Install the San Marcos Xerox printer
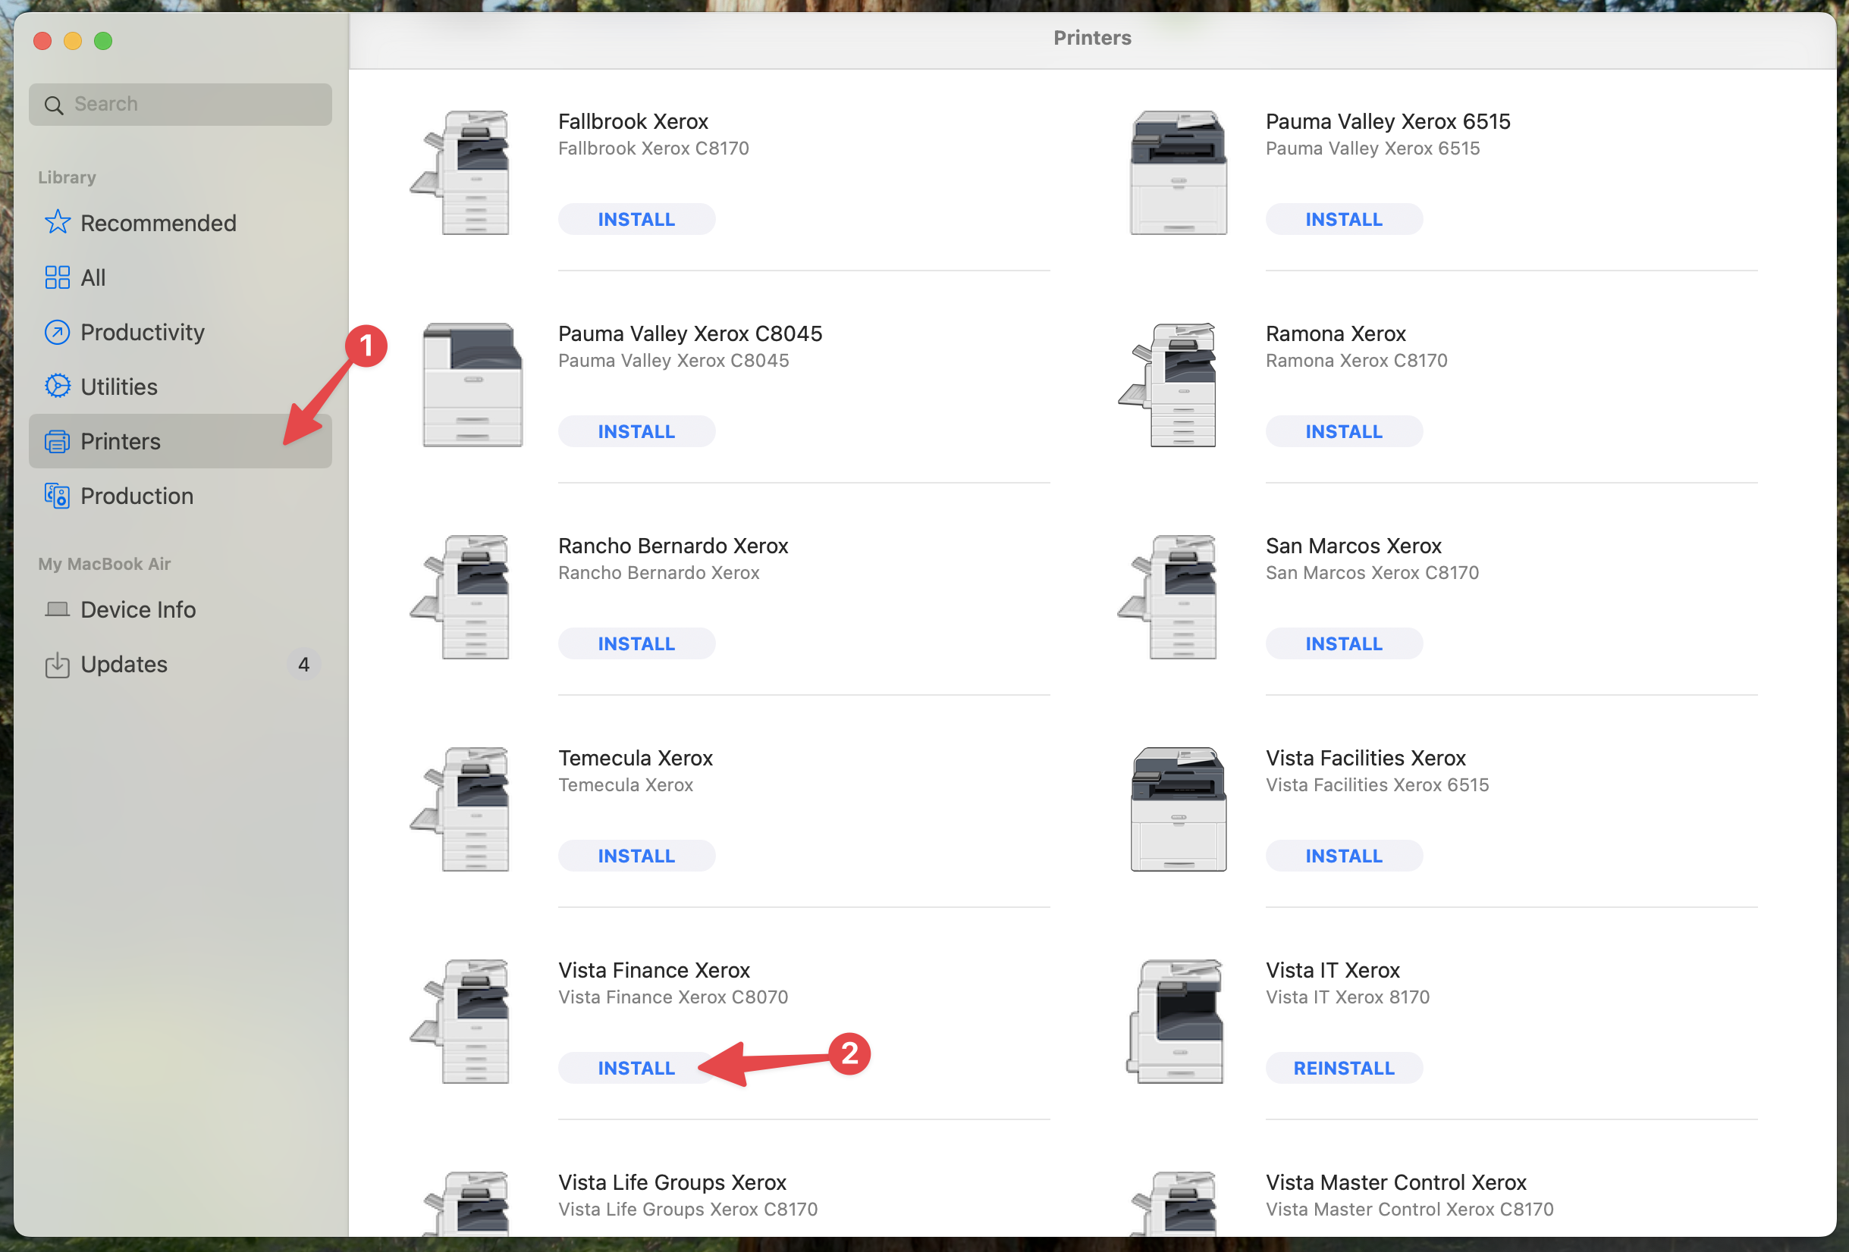 [1343, 644]
